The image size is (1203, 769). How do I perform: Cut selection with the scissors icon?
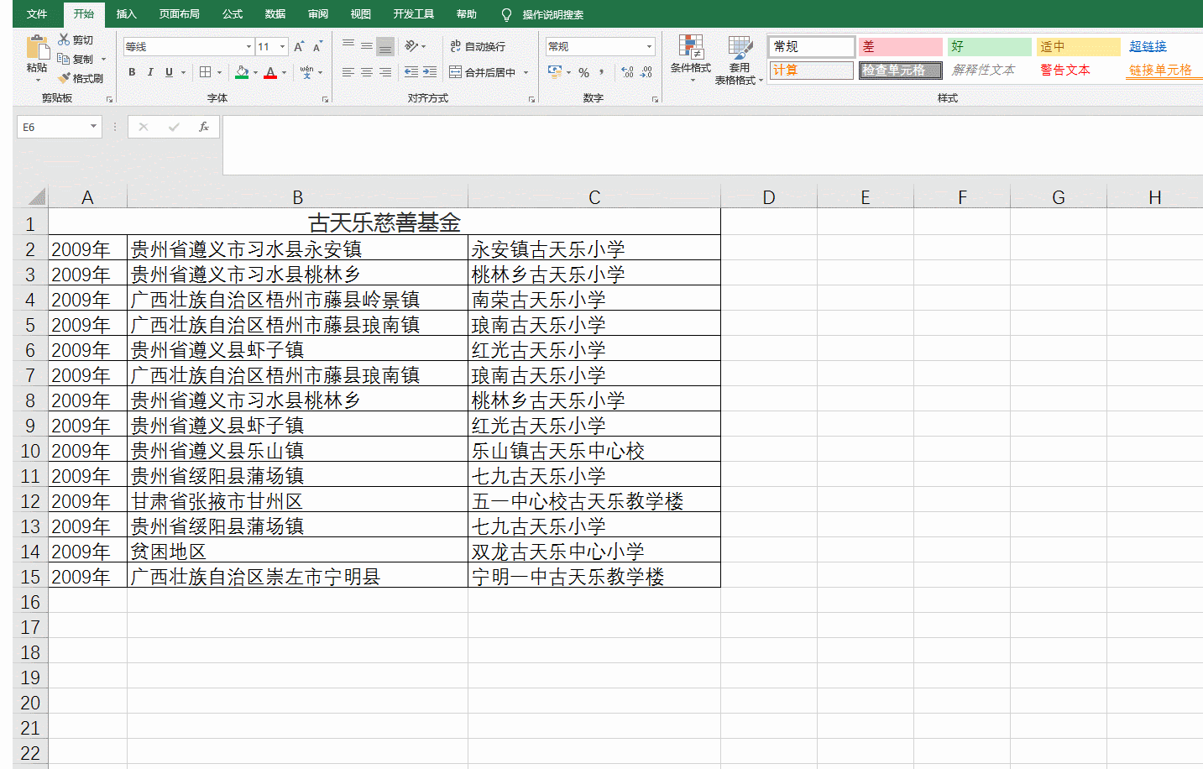click(x=64, y=39)
